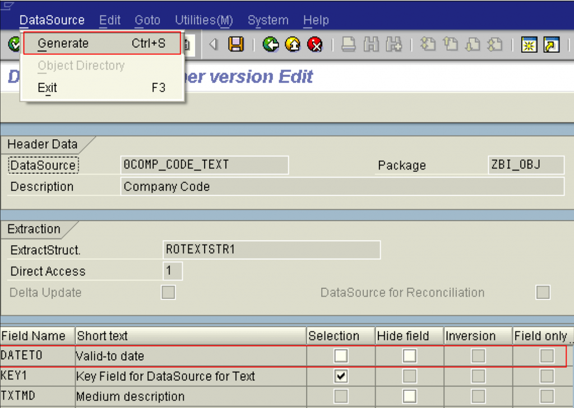The width and height of the screenshot is (574, 408).
Task: Open the Edit menu
Action: 110,20
